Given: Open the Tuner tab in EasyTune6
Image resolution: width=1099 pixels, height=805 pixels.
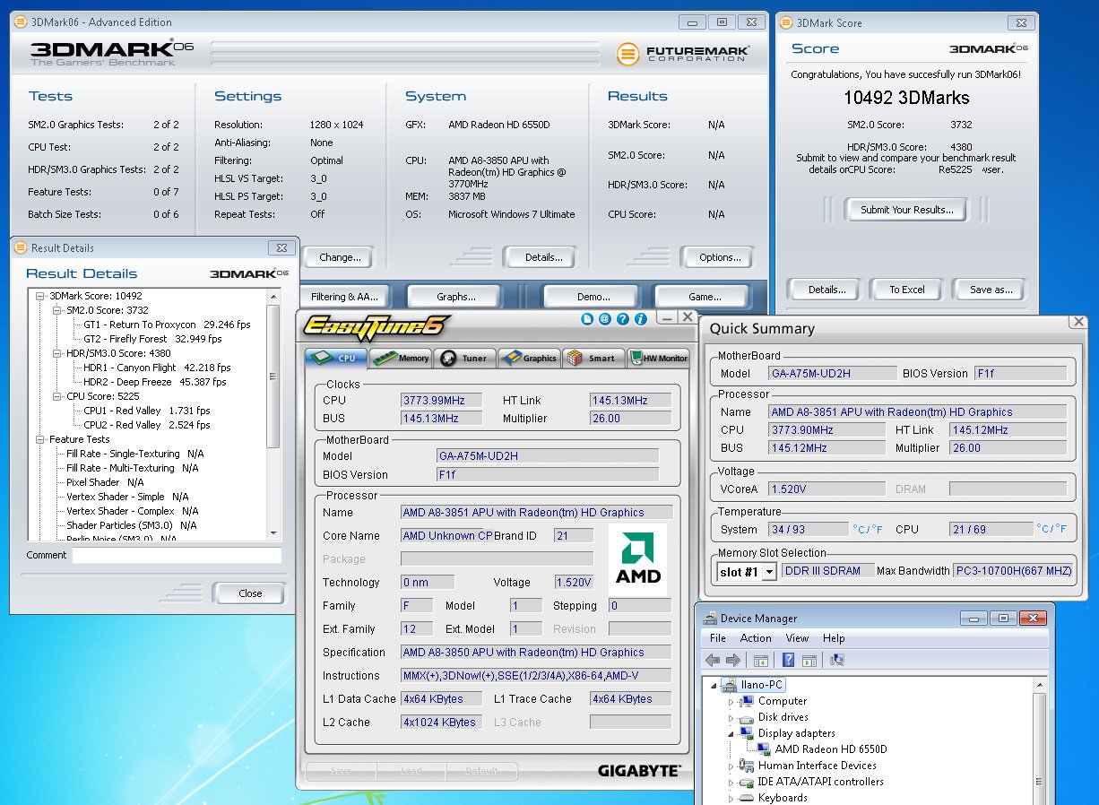Looking at the screenshot, I should [x=464, y=358].
